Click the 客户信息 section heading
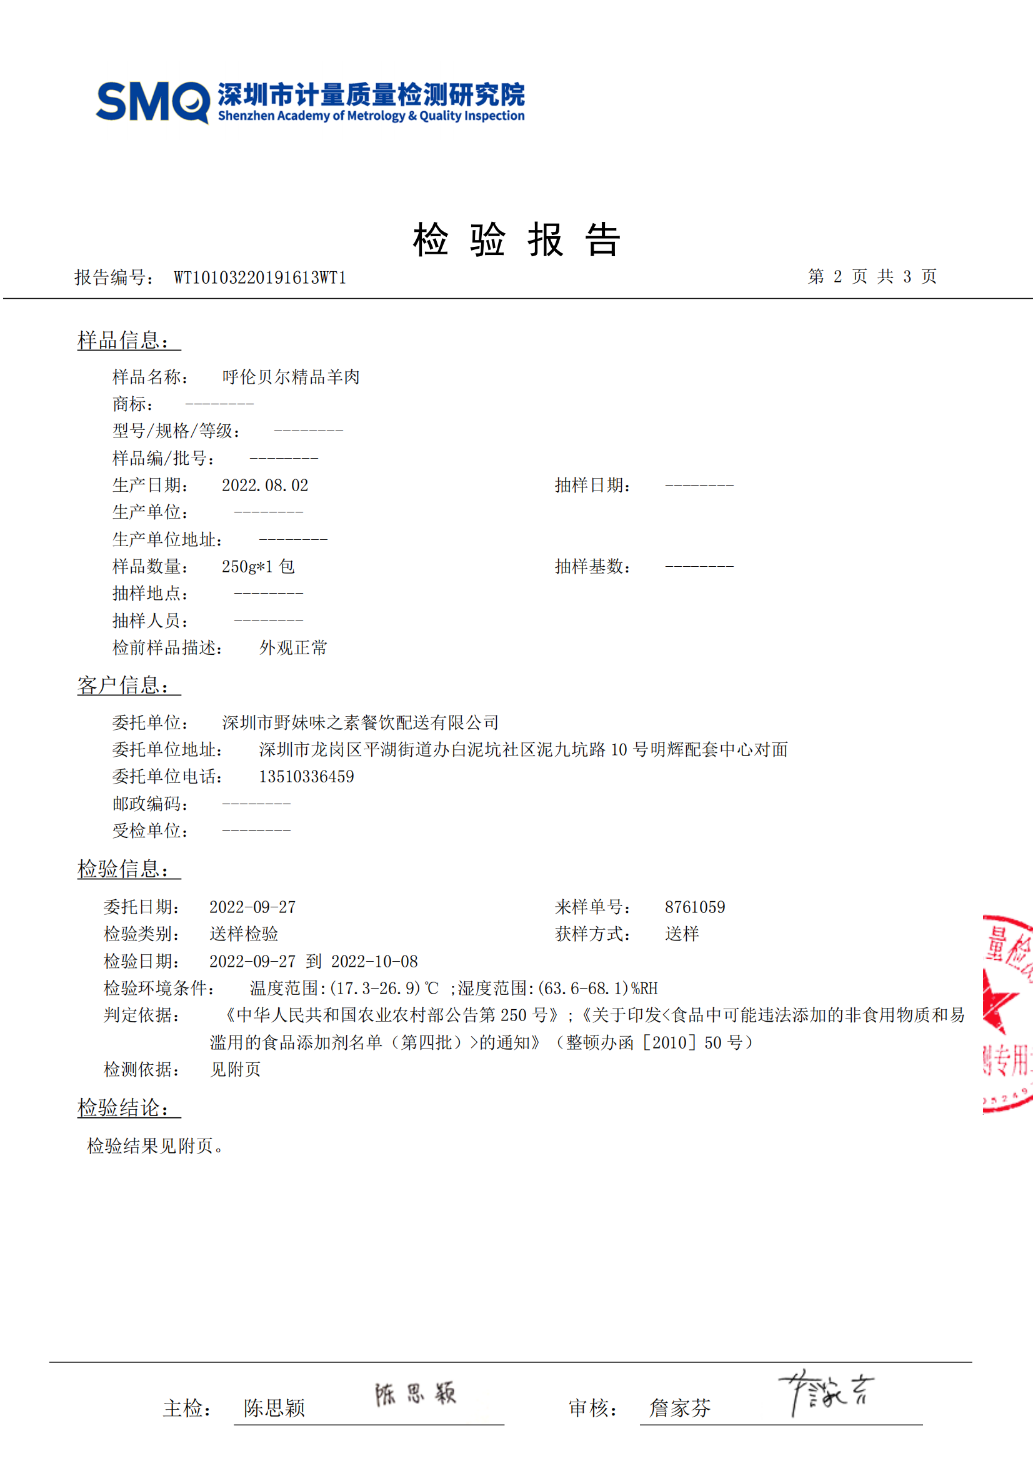This screenshot has width=1033, height=1461. pos(129,686)
